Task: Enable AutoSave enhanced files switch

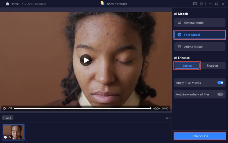Action: [220, 94]
